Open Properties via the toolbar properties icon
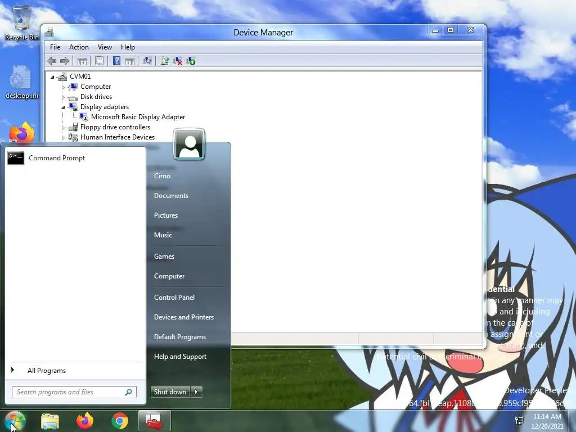The width and height of the screenshot is (576, 432). click(x=99, y=61)
